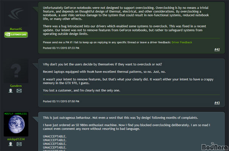Open mickyd1234's profile icon
The width and height of the screenshot is (229, 151).
11,144
